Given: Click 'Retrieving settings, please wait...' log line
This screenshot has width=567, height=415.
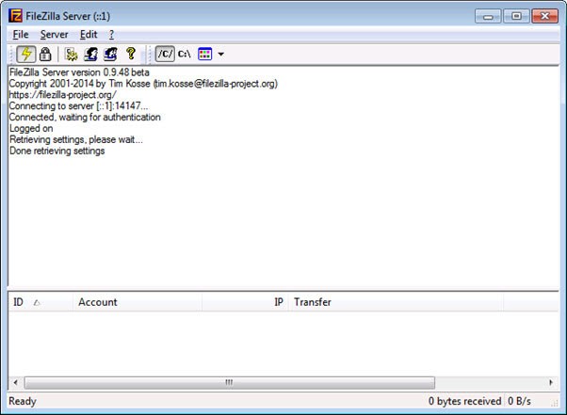Looking at the screenshot, I should point(76,139).
